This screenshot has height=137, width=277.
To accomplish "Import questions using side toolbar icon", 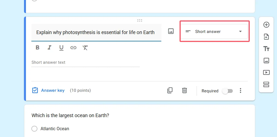I will pos(266,37).
